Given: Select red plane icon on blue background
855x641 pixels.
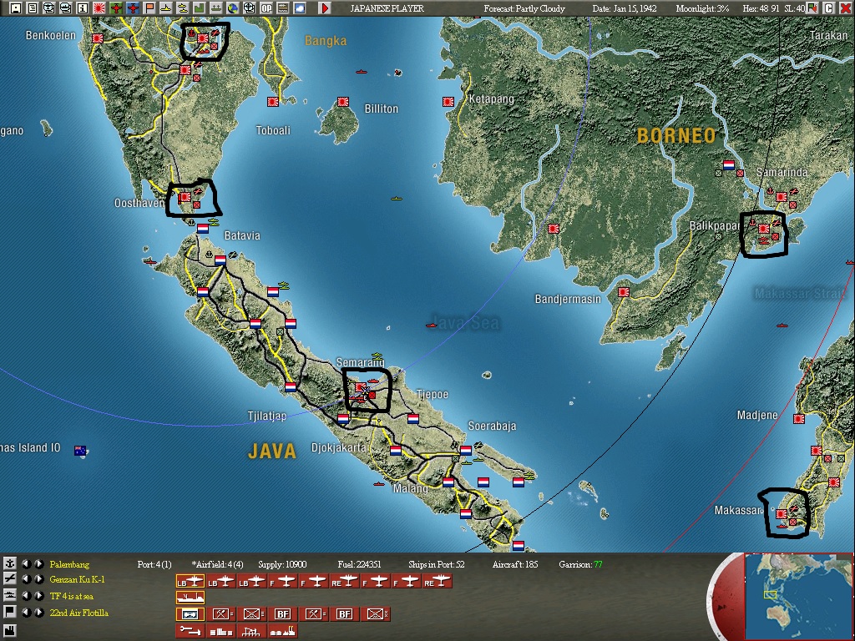Looking at the screenshot, I should pos(133,8).
